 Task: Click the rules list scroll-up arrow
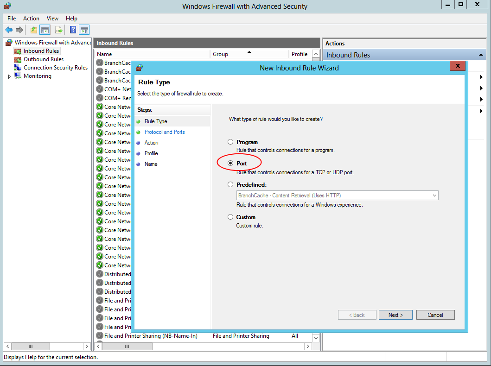(316, 54)
